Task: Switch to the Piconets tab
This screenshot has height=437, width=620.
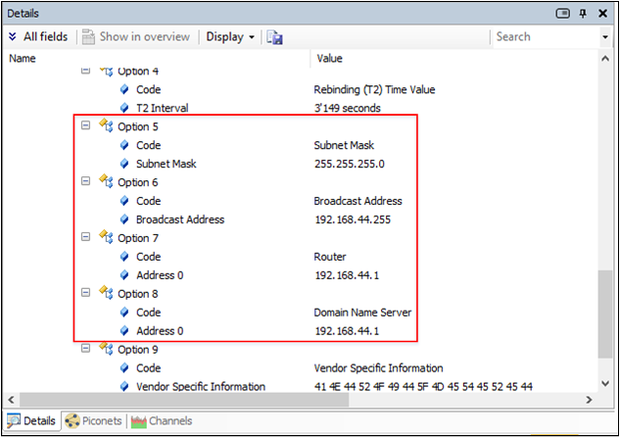Action: 93,420
